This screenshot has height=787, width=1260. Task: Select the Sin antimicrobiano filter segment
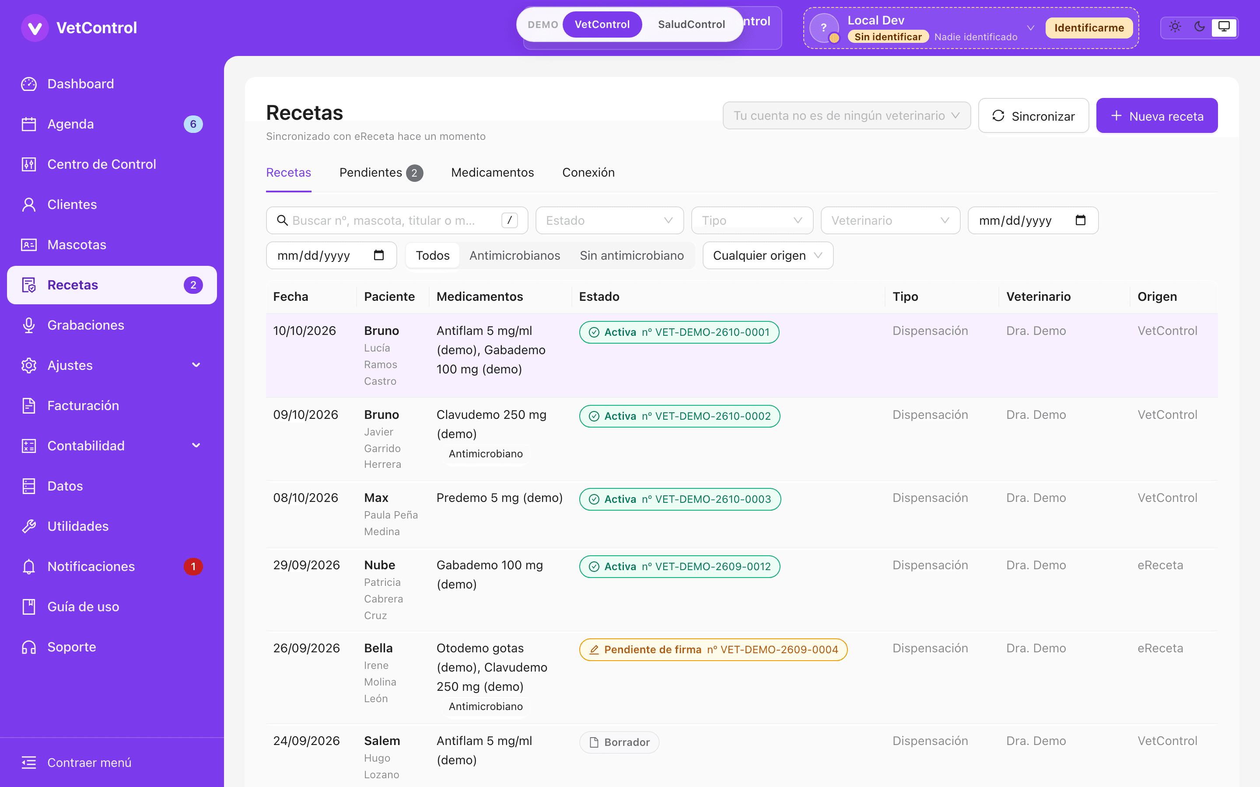pos(632,256)
